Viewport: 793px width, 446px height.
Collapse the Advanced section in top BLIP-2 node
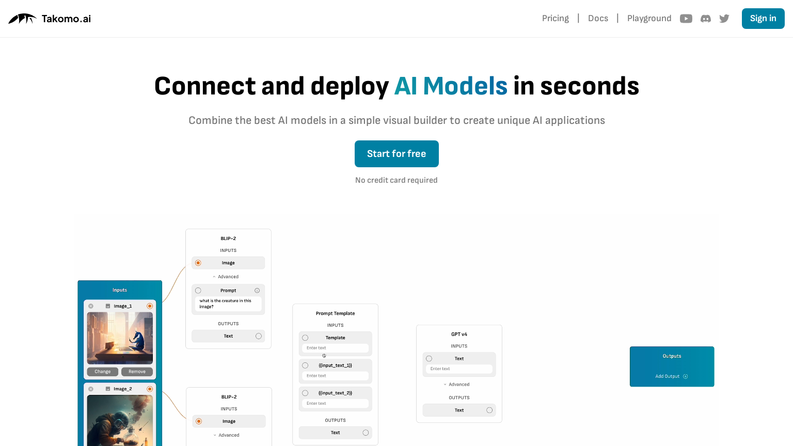click(x=227, y=277)
